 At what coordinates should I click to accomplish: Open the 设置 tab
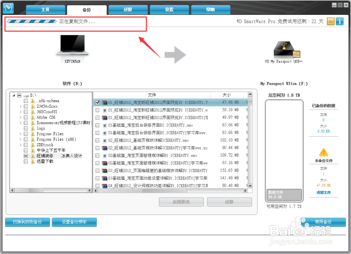point(169,10)
